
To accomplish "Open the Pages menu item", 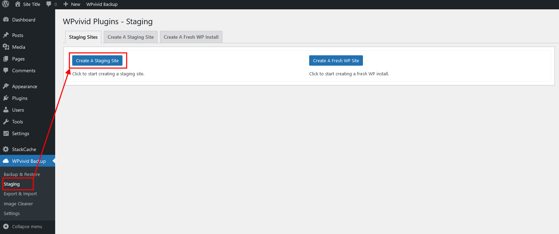I will coord(18,59).
